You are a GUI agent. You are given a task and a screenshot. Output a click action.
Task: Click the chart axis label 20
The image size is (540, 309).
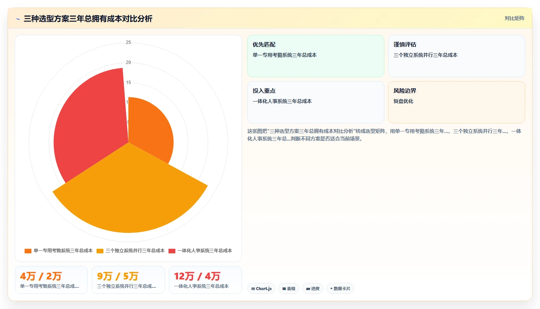128,62
